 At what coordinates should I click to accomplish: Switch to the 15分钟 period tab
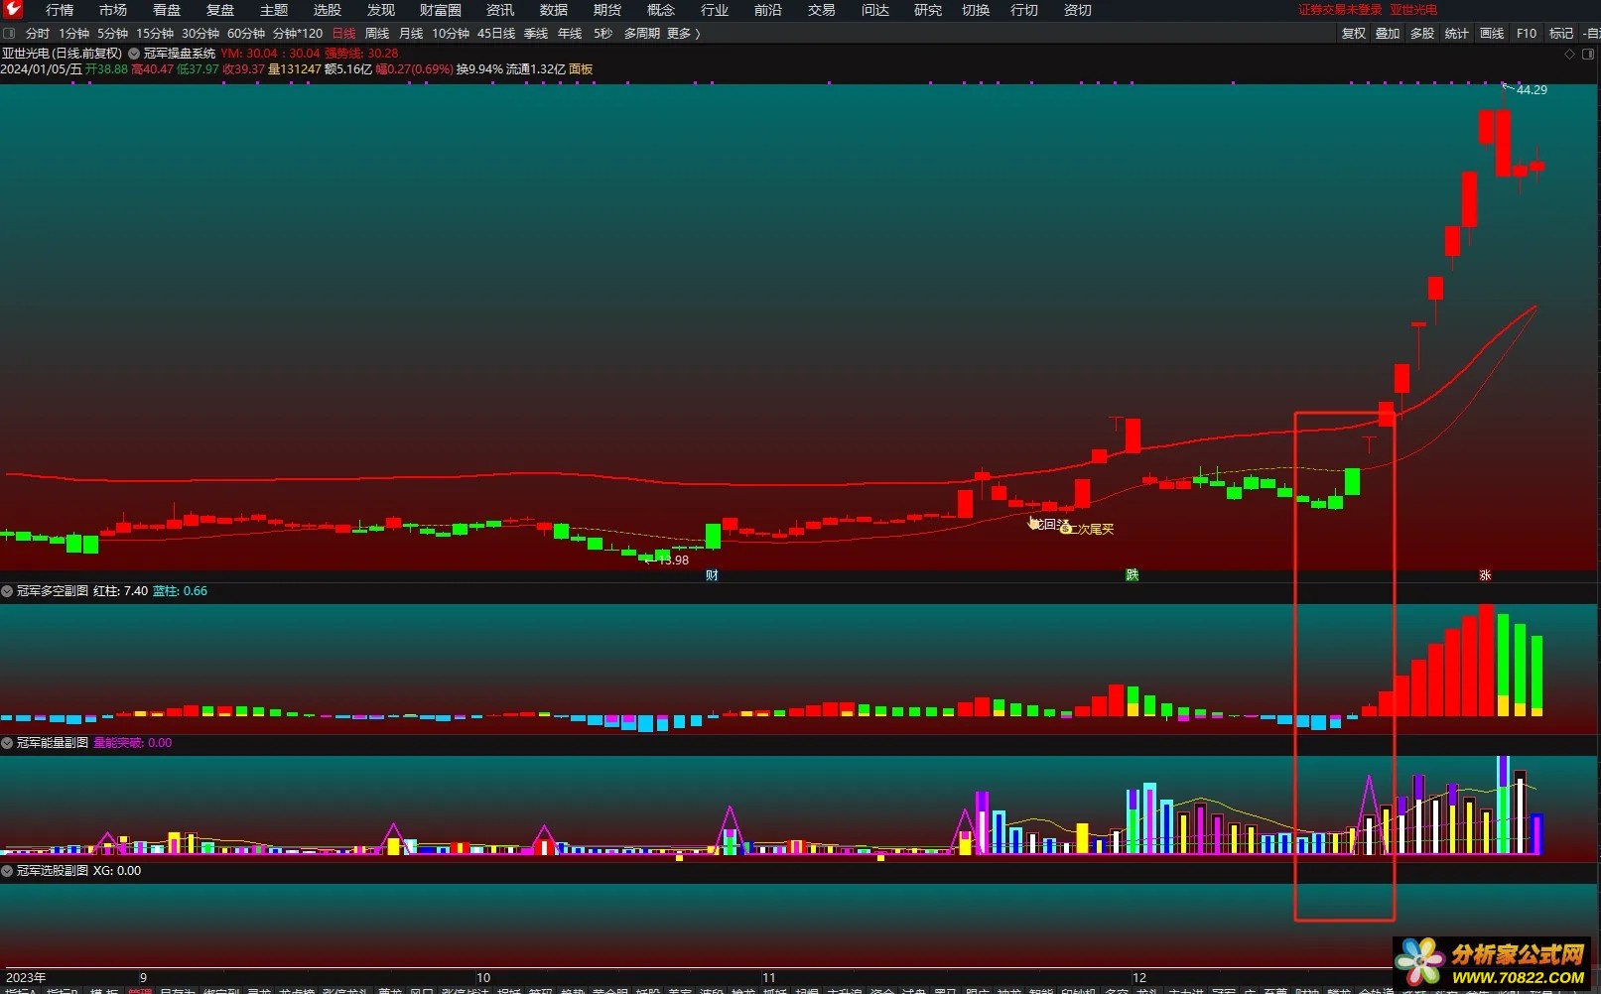[155, 34]
